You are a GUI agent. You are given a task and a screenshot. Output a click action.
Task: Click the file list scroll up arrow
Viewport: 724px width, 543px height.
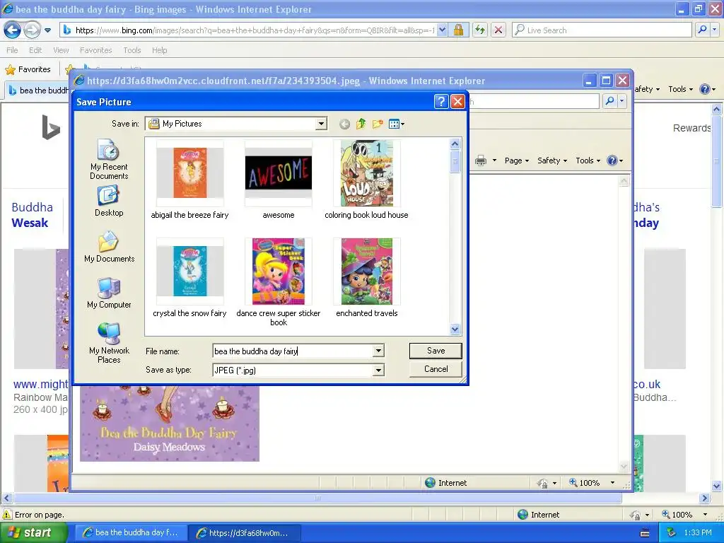(x=455, y=144)
